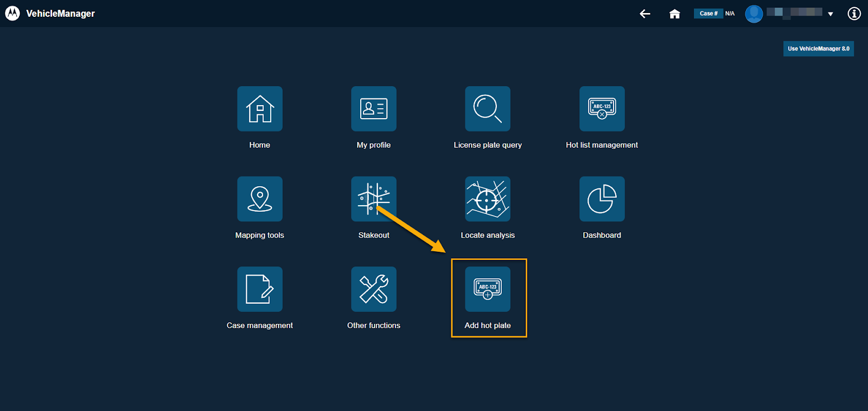The image size is (868, 411).
Task: Open Hot list management plate icon
Action: (602, 108)
